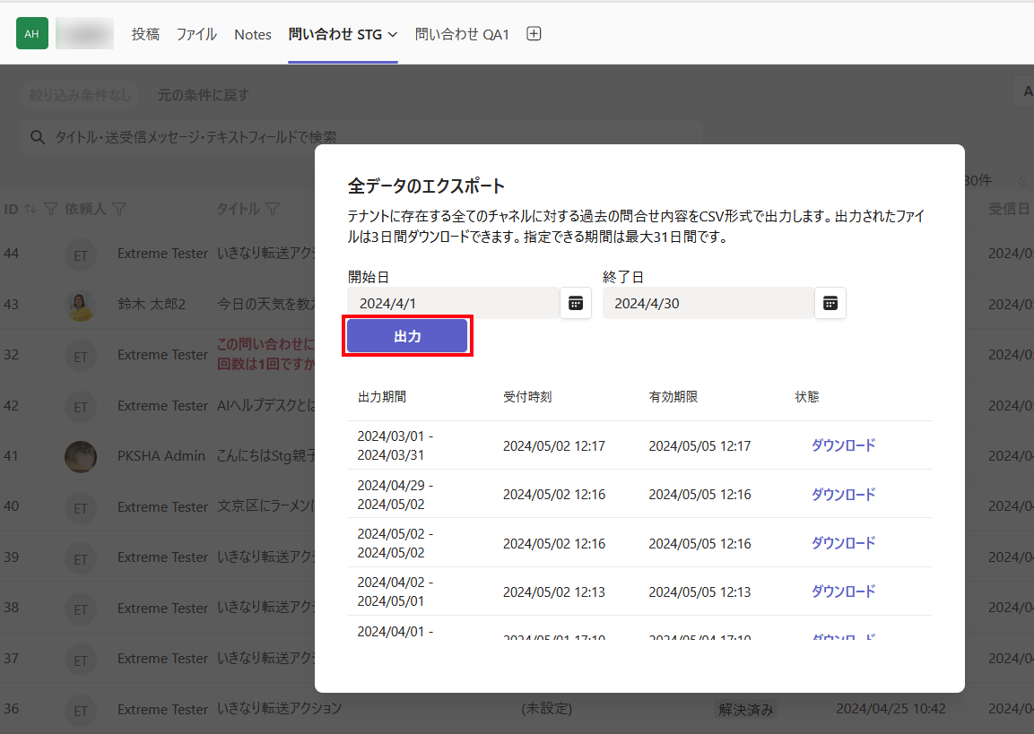Click the green AH team avatar
Image resolution: width=1034 pixels, height=734 pixels.
(32, 33)
